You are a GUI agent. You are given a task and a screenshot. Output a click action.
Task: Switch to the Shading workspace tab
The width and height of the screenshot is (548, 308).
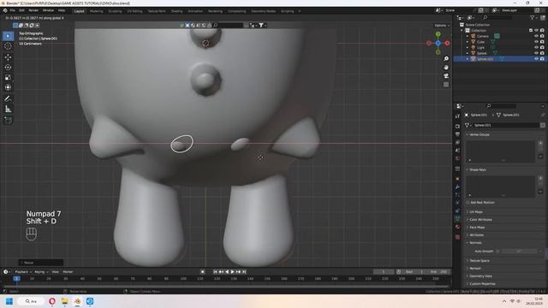coord(177,11)
